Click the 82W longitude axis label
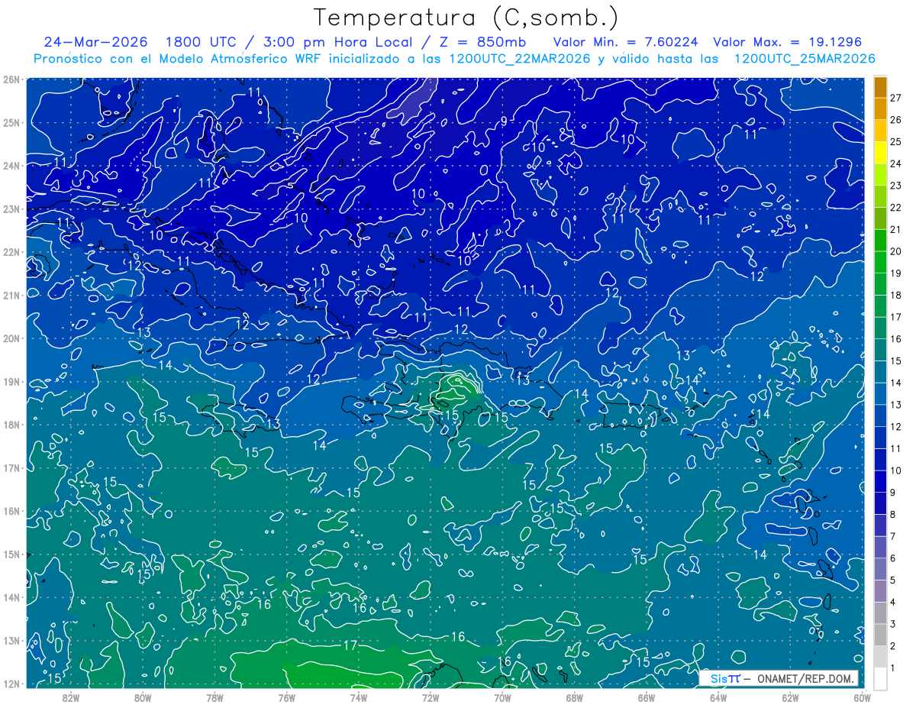Screen dimensions: 916x708 click(71, 697)
